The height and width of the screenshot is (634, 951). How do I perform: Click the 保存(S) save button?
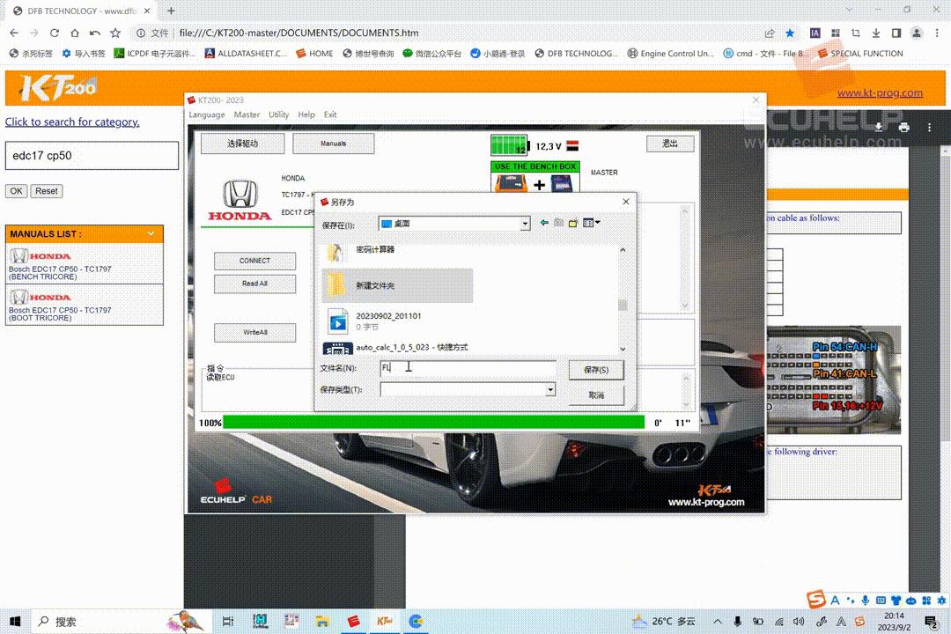pyautogui.click(x=596, y=370)
